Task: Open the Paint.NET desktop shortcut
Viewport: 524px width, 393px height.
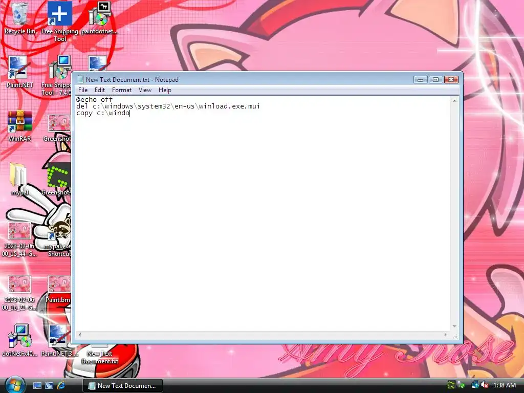Action: [x=20, y=72]
